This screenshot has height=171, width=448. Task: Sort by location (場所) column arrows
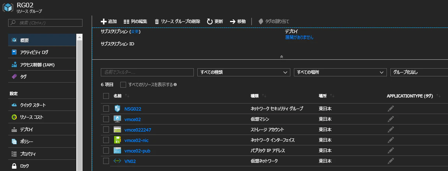click(x=332, y=96)
